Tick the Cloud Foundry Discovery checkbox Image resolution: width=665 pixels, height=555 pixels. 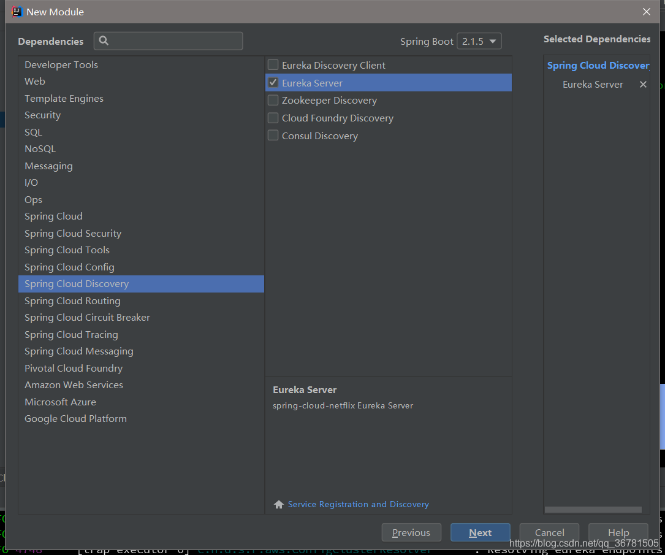[x=273, y=118]
